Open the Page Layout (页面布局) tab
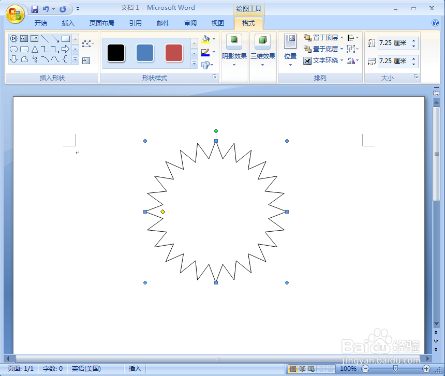Image resolution: width=445 pixels, height=376 pixels. tap(101, 23)
